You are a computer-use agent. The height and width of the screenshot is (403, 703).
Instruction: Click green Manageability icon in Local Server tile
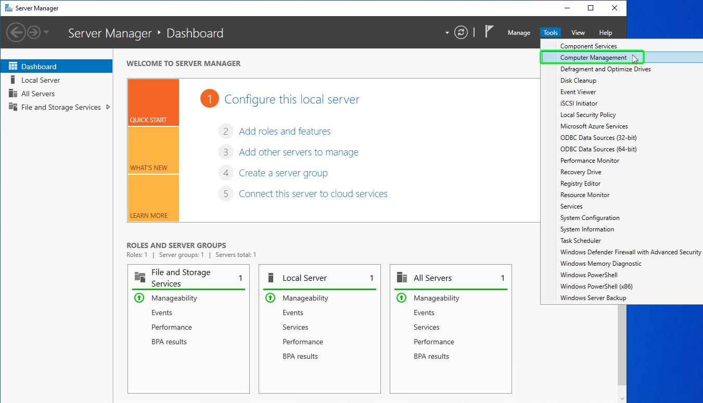pos(270,298)
